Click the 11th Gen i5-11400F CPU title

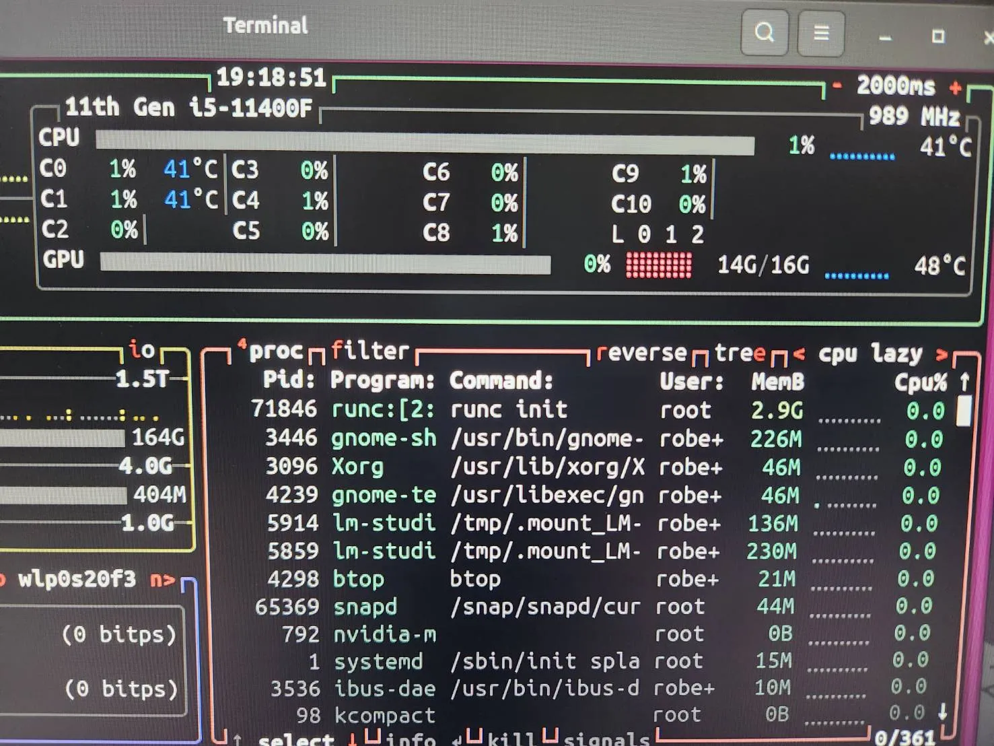pos(188,107)
